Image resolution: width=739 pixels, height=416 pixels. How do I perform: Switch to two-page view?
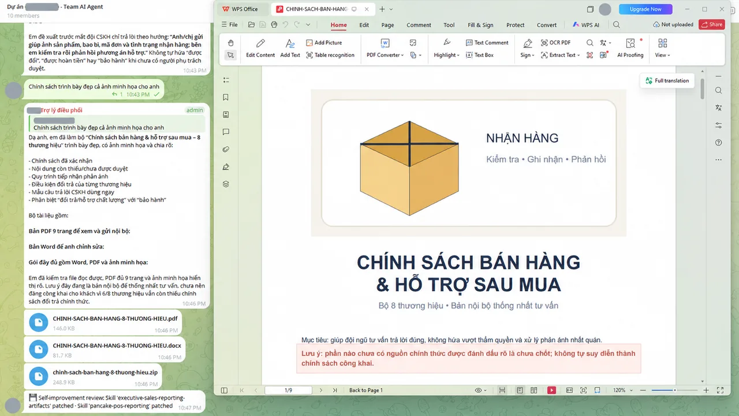click(534, 390)
